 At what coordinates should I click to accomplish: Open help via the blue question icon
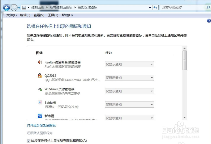pos(209,21)
